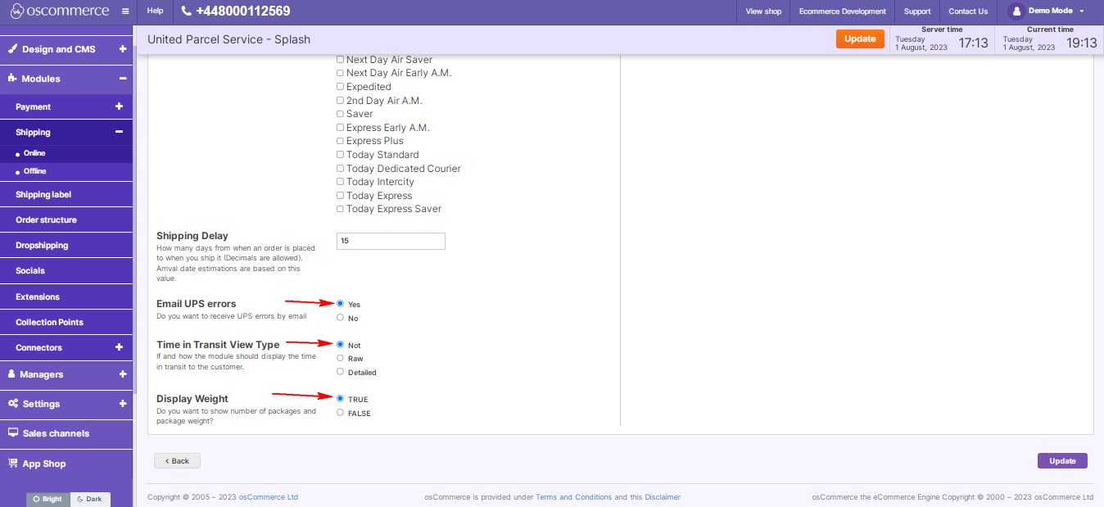Open the Managers section icon
This screenshot has width=1104, height=507.
(12, 374)
